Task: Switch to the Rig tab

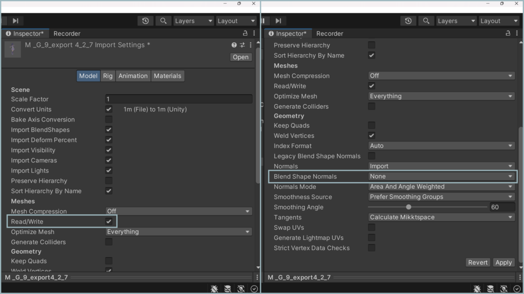Action: click(x=107, y=76)
